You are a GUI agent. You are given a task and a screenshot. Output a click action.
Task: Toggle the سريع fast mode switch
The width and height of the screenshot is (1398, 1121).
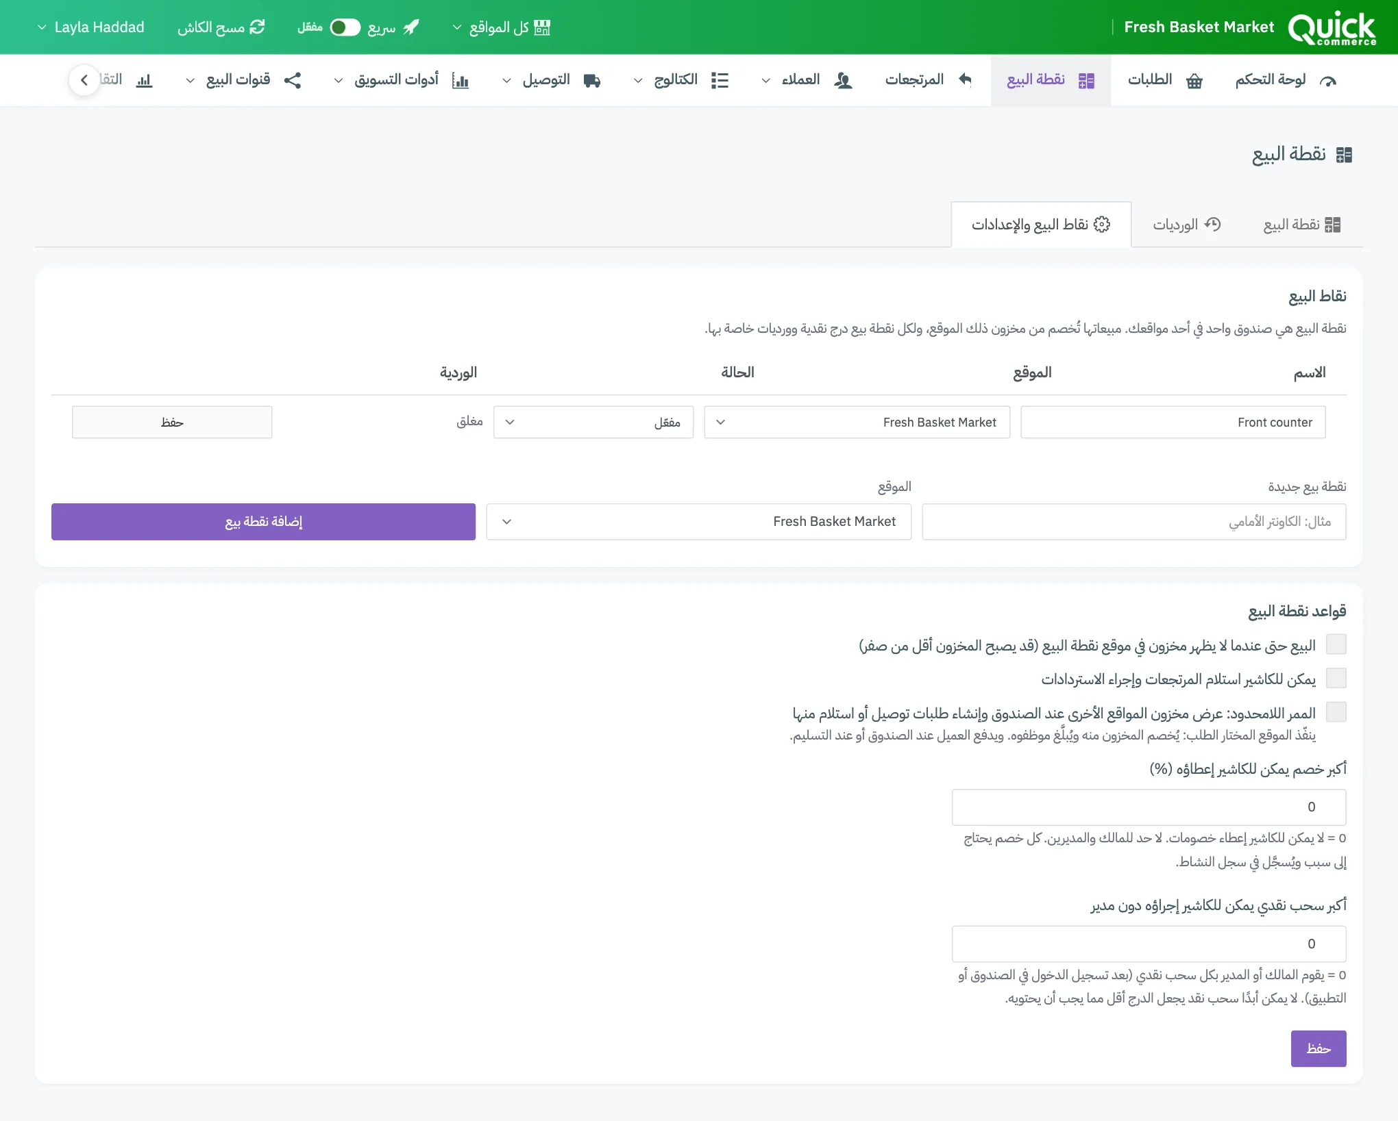pyautogui.click(x=345, y=27)
